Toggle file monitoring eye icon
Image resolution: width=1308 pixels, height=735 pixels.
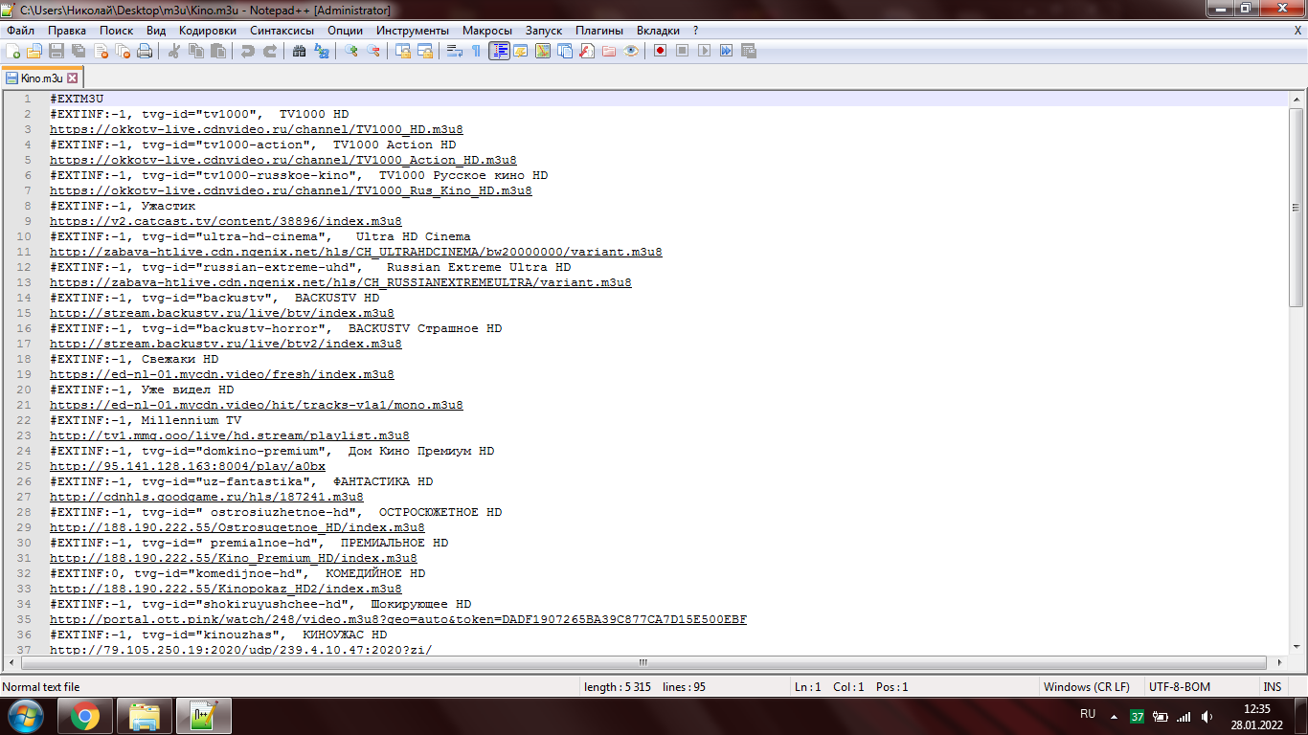point(631,51)
